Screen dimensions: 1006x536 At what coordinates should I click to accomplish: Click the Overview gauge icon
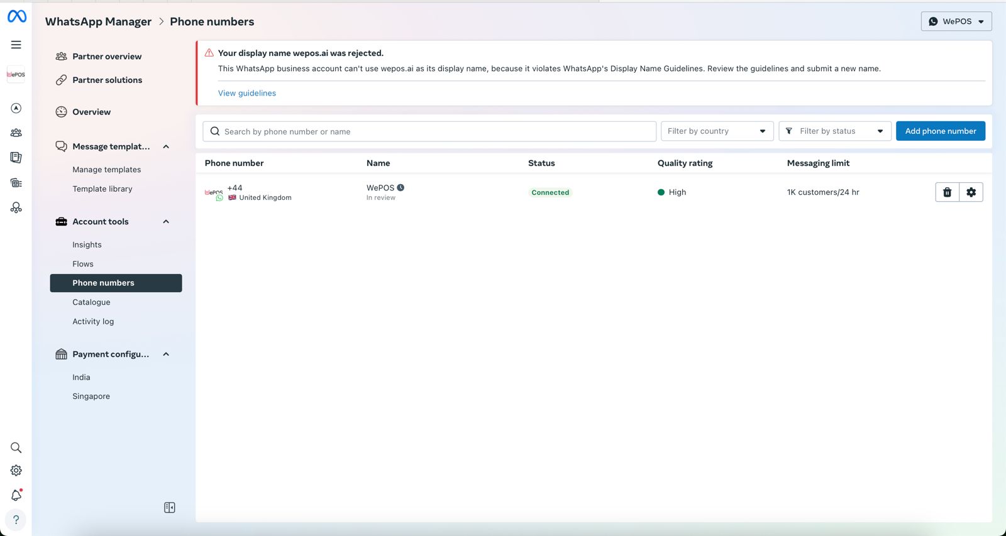[x=61, y=112]
